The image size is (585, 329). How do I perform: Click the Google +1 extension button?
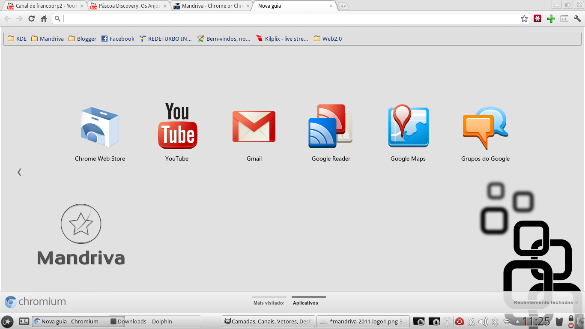coord(564,18)
